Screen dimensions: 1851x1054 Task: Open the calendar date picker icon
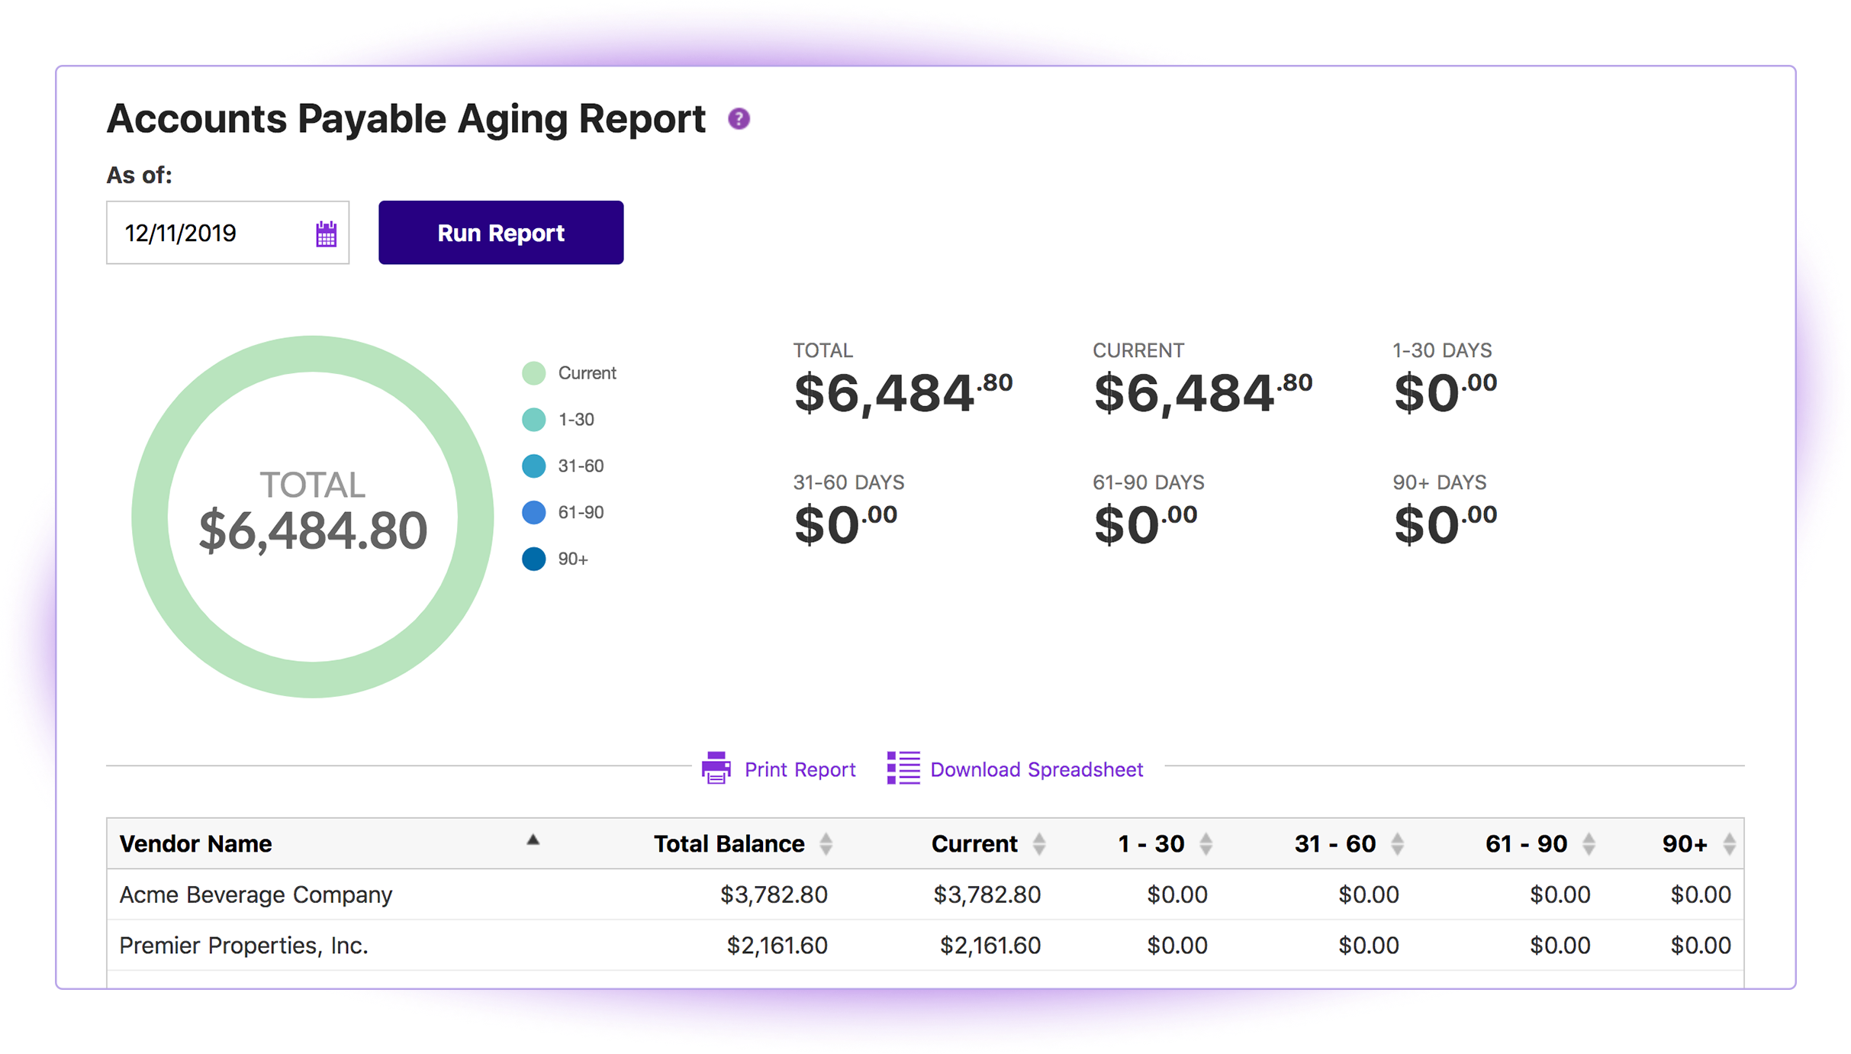pyautogui.click(x=327, y=234)
